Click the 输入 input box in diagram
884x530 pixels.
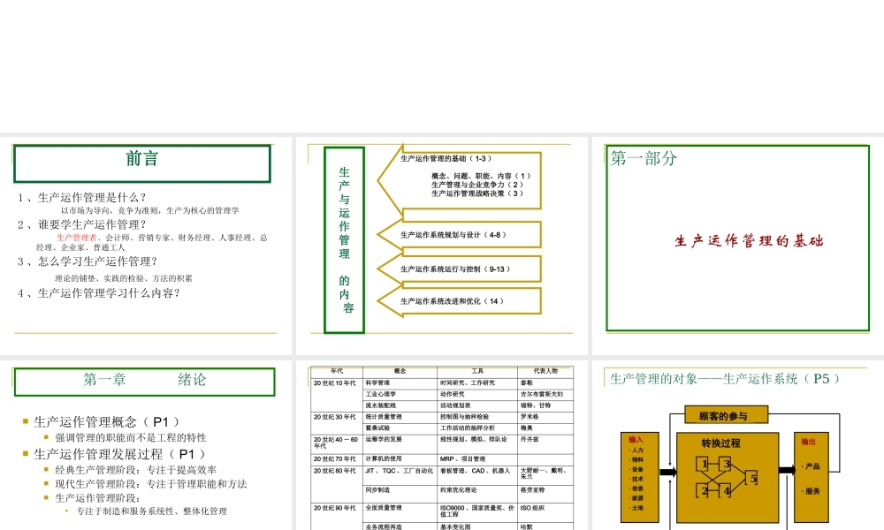(640, 478)
